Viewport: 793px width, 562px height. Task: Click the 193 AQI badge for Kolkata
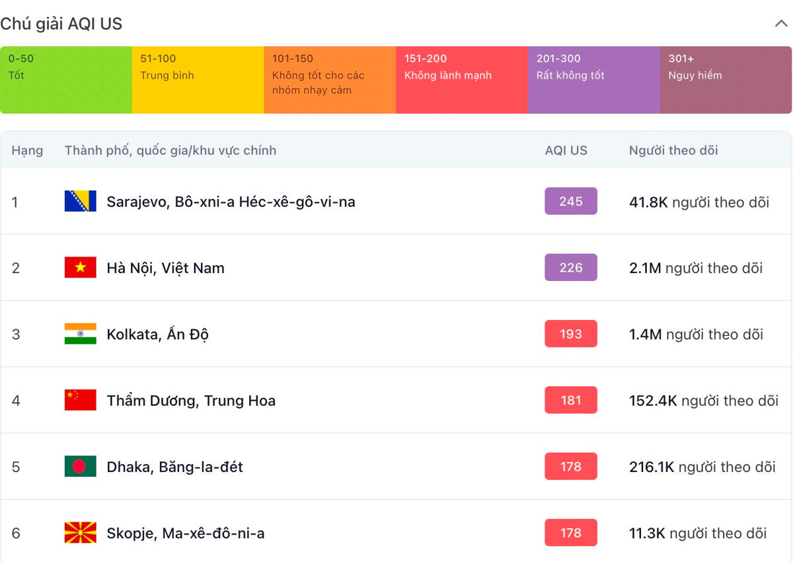[571, 334]
